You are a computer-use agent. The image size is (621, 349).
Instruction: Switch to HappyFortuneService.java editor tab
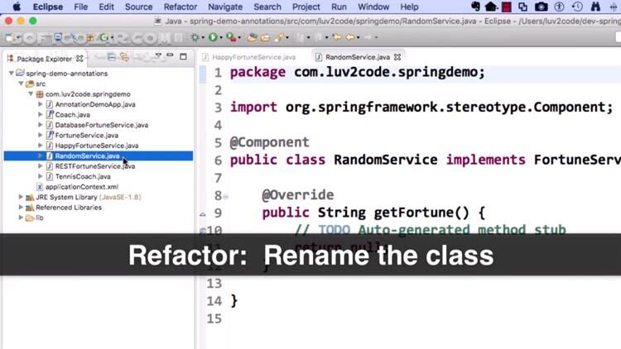[x=253, y=57]
